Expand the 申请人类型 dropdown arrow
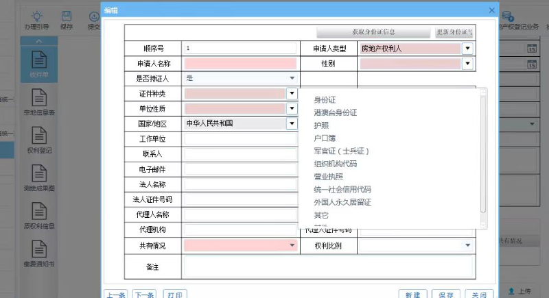The width and height of the screenshot is (549, 298). click(x=467, y=49)
